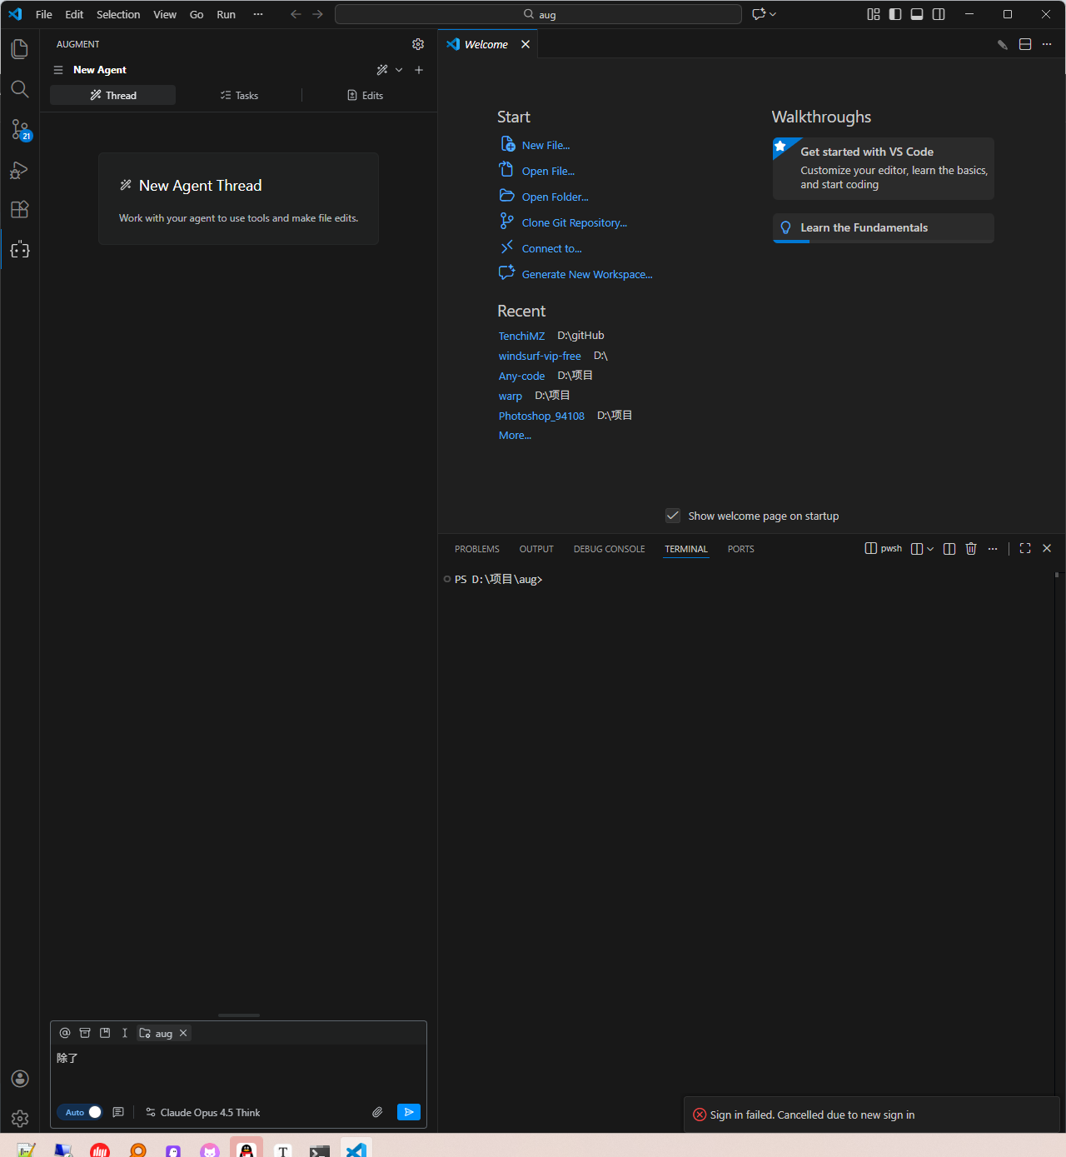This screenshot has height=1157, width=1066.
Task: Click the Augment settings gear icon
Action: pos(418,44)
